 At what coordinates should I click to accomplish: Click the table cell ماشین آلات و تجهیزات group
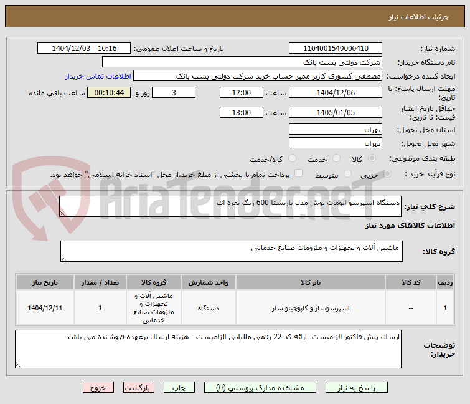click(x=154, y=308)
